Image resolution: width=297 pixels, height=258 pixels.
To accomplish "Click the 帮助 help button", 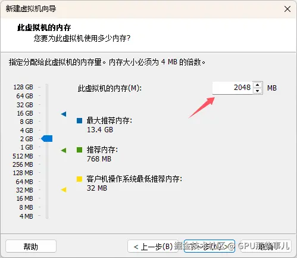I will click(x=31, y=247).
